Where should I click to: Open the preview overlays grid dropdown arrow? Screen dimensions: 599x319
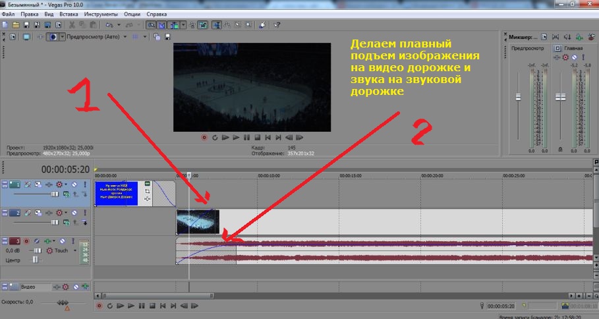pos(145,37)
